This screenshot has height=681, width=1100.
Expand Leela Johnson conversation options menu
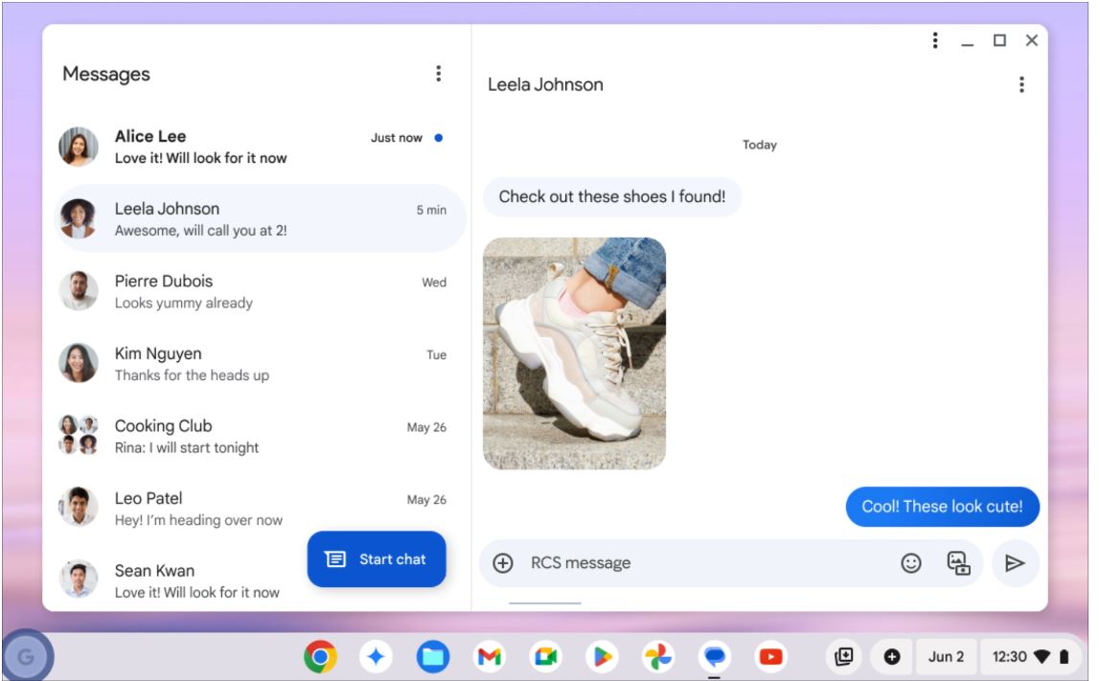coord(1021,84)
